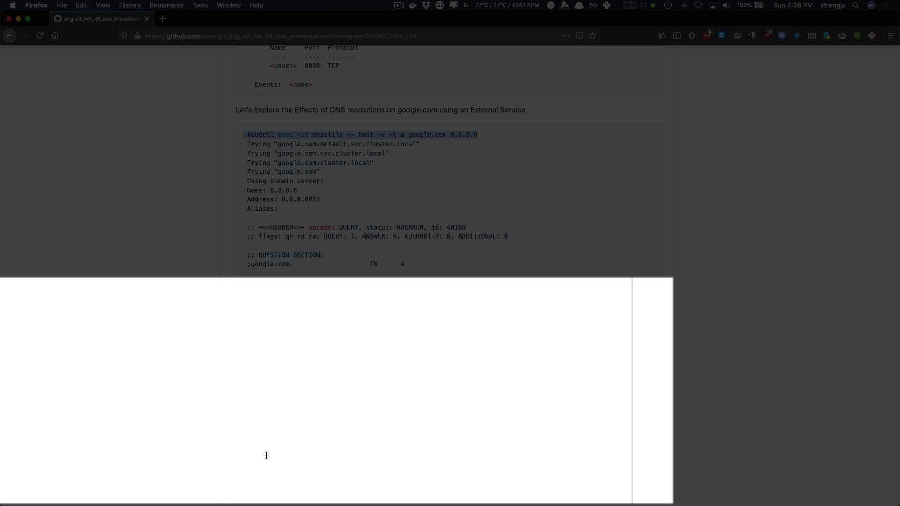
Task: Open tracking protection shield icon
Action: pos(124,36)
